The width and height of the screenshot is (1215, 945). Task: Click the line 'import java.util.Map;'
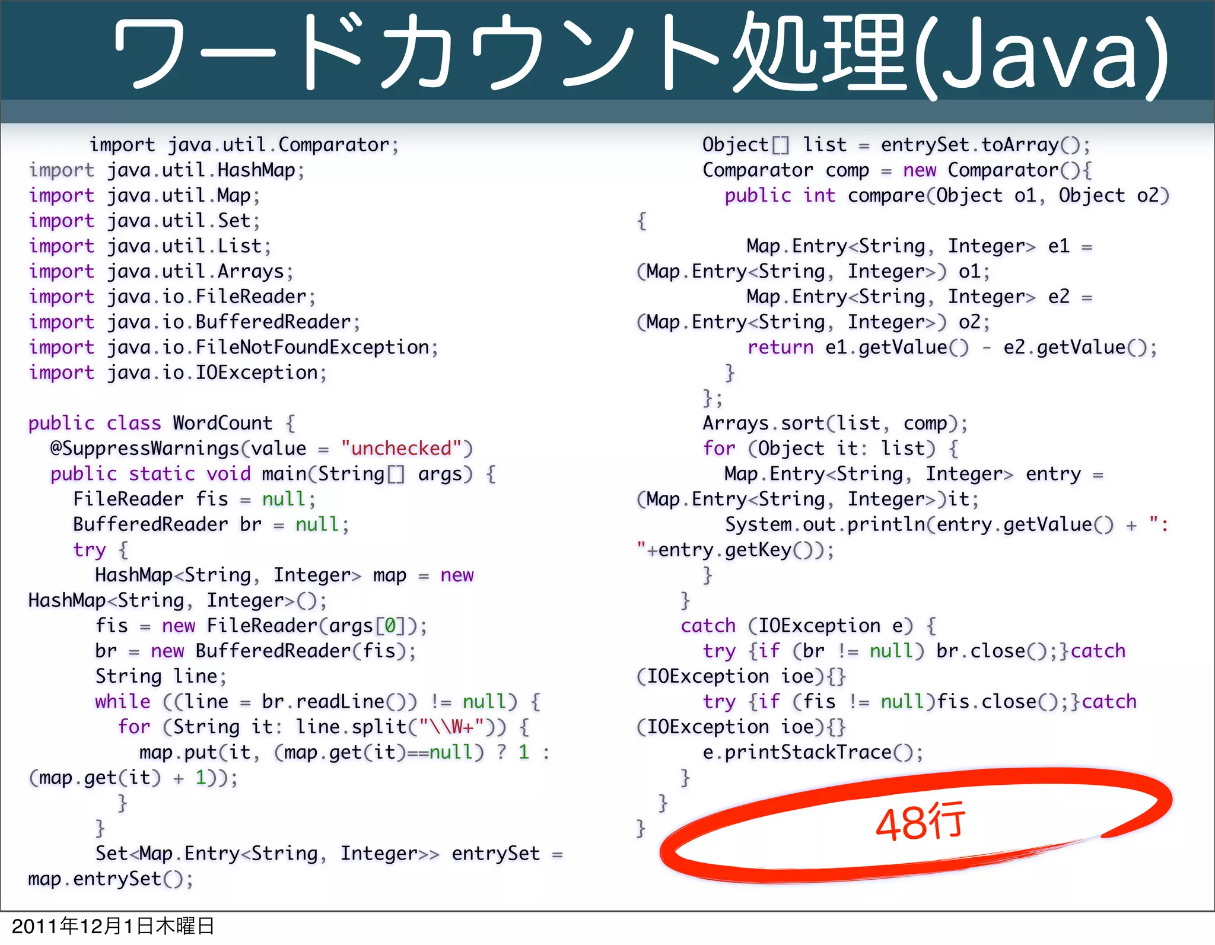(x=144, y=196)
